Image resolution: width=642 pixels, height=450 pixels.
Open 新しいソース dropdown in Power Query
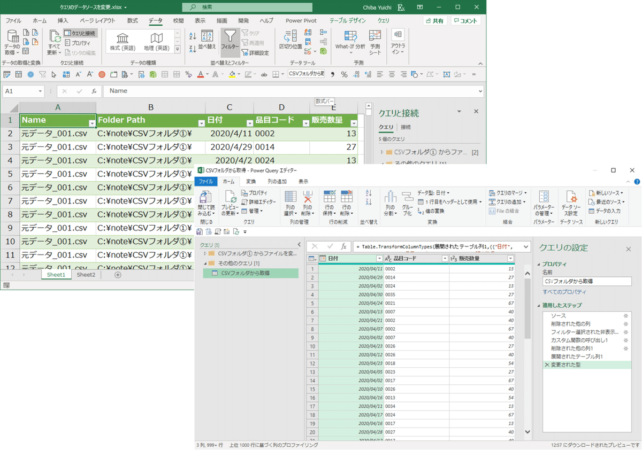[607, 193]
